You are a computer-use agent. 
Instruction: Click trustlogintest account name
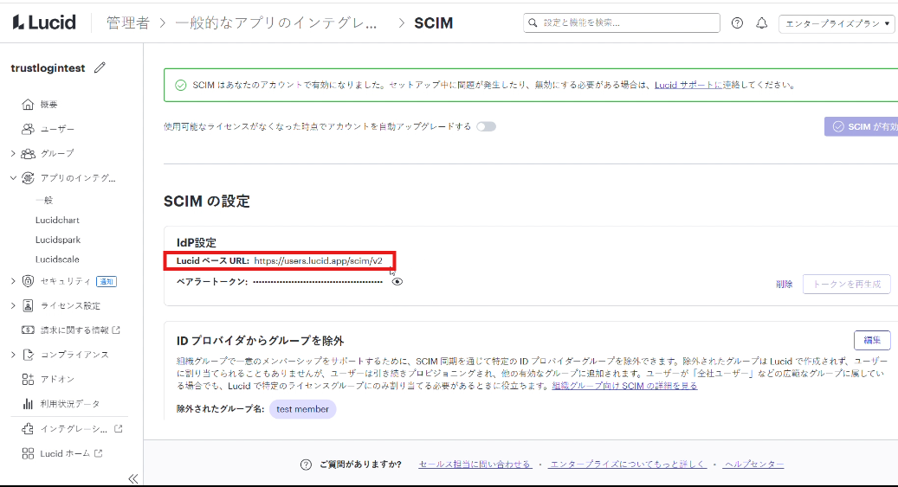[x=48, y=68]
